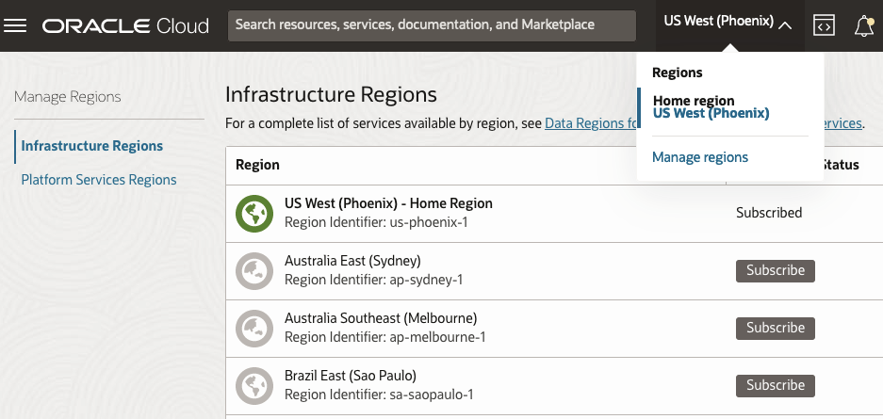
Task: Subscribe to Australia East (Sydney)
Action: [776, 271]
